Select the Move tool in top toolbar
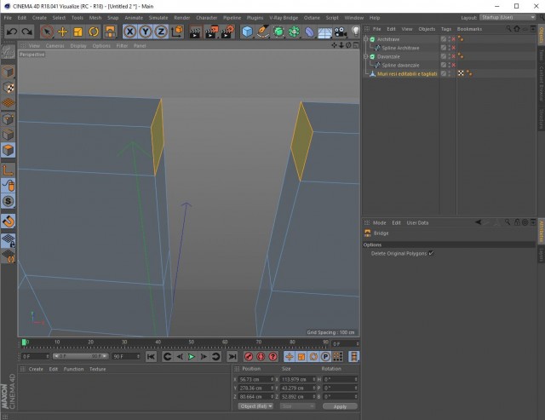 62,32
